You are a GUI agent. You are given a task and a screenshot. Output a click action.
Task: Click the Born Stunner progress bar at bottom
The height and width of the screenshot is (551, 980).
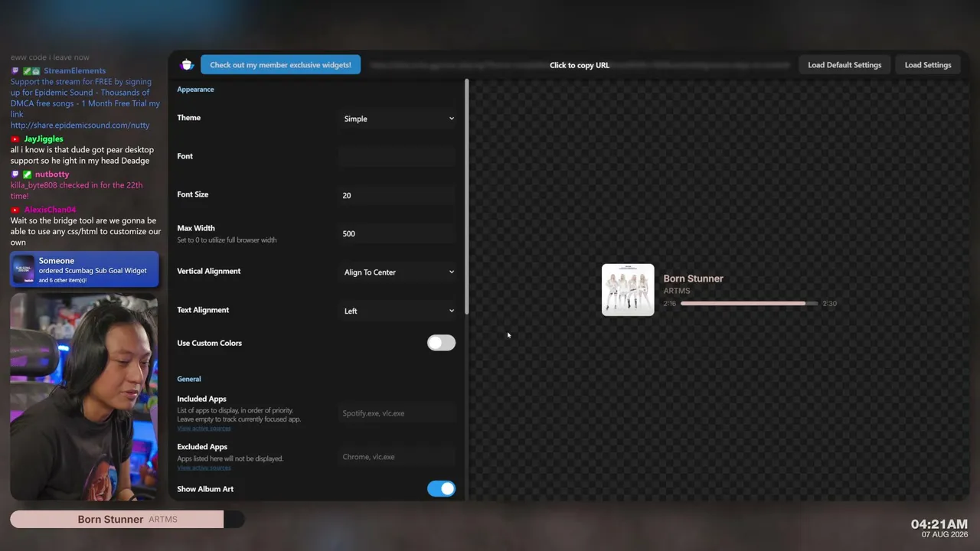point(127,520)
